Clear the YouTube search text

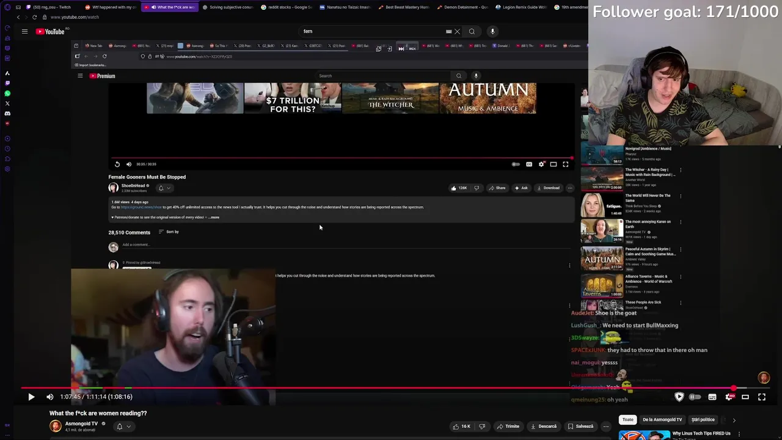tap(457, 31)
